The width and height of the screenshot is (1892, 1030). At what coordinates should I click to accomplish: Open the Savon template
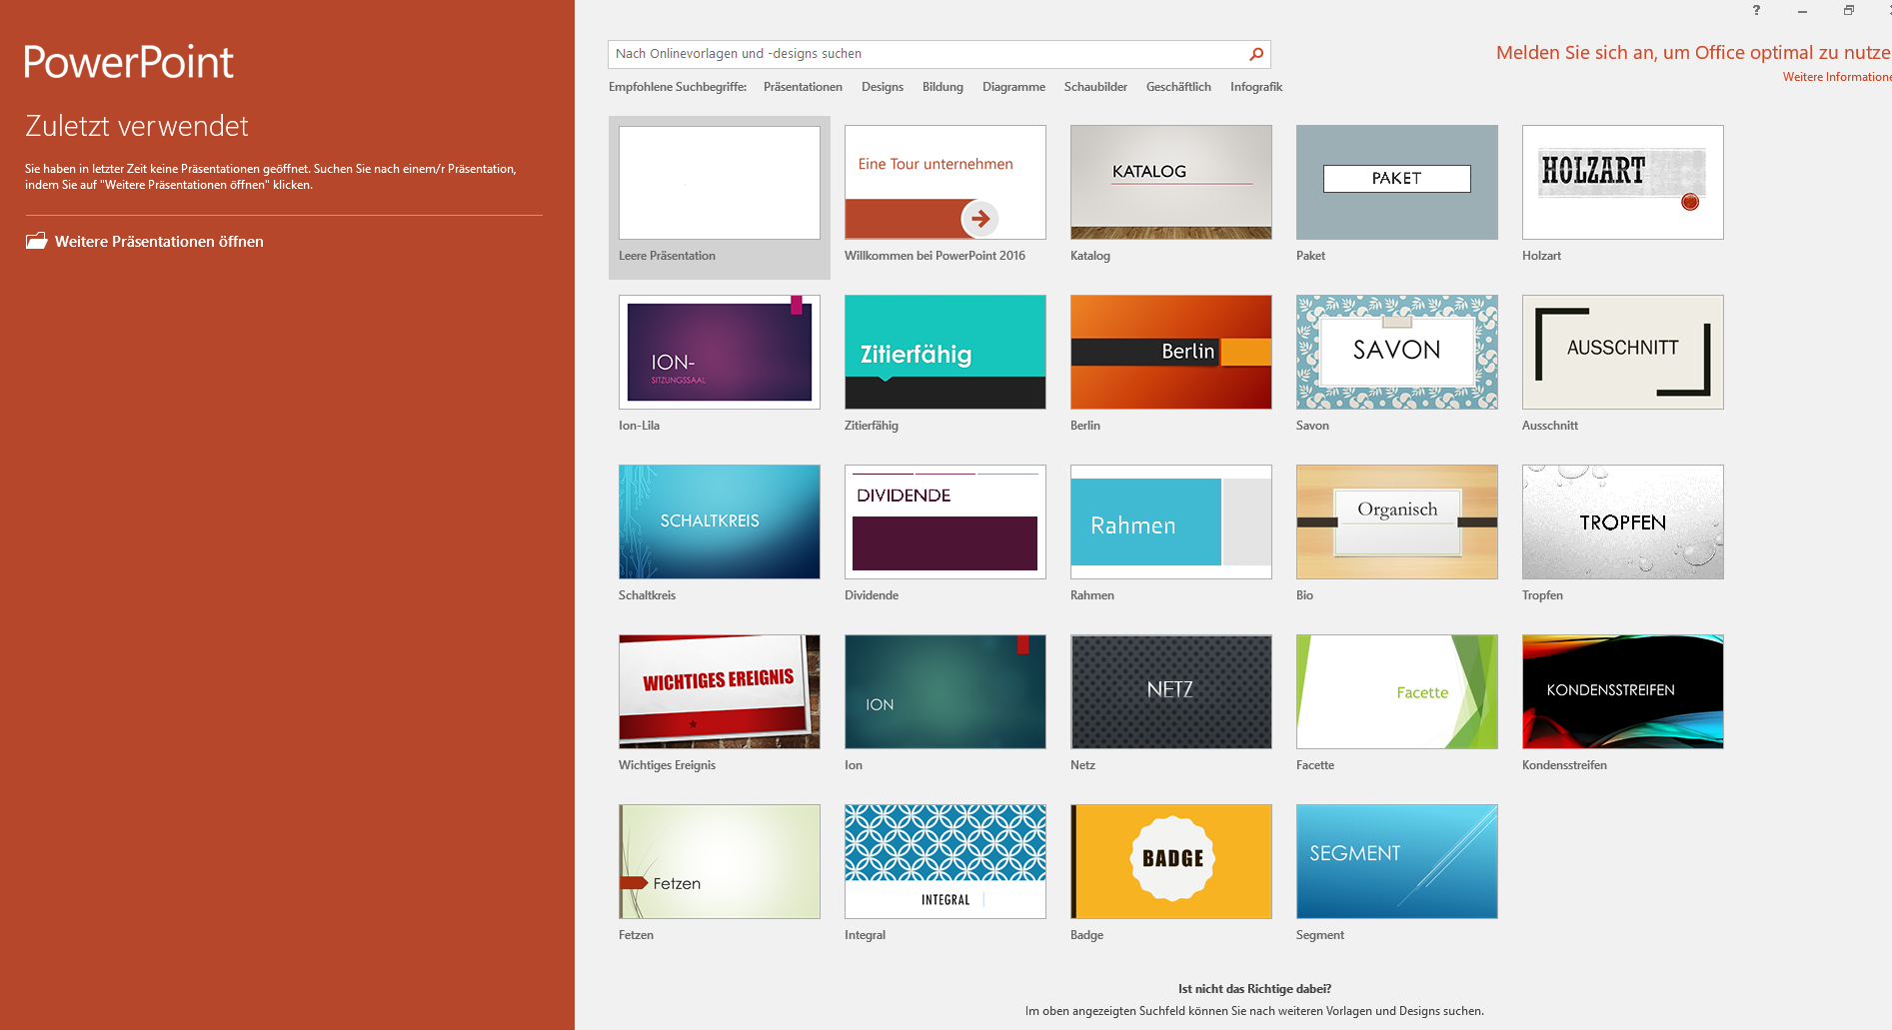tap(1396, 352)
